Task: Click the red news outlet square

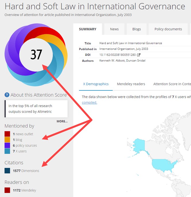Action: point(7,134)
